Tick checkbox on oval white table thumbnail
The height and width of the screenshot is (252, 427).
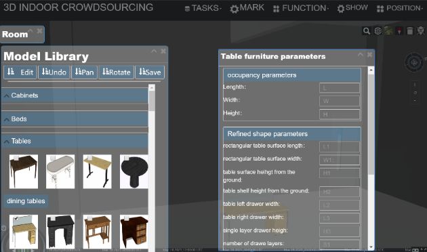(53, 158)
